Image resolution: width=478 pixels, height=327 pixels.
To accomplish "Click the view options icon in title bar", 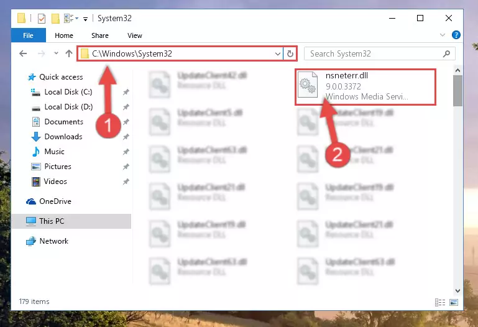I will (68, 19).
